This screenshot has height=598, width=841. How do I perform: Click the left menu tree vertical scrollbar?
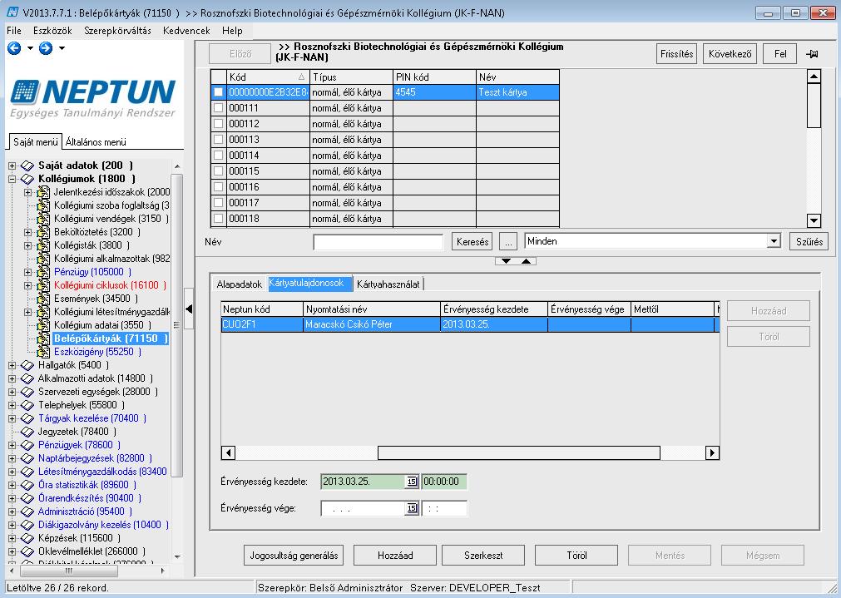(x=177, y=324)
